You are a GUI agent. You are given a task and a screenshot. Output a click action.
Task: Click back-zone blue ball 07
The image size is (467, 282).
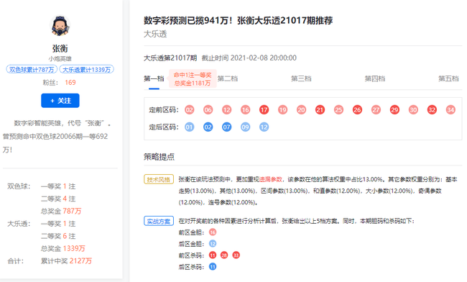coord(226,127)
